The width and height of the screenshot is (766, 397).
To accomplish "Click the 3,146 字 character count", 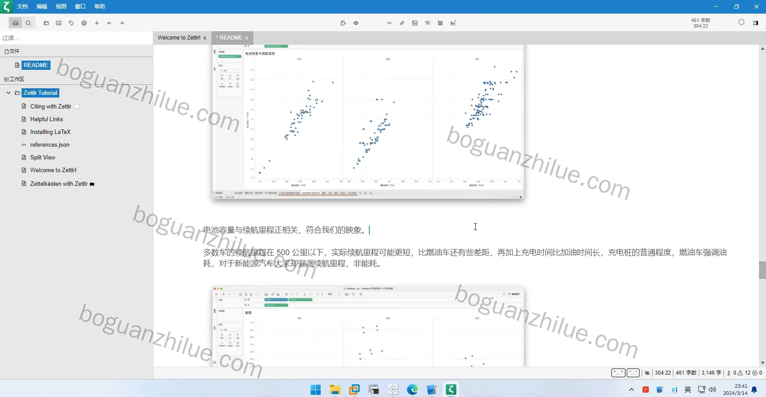I will pyautogui.click(x=711, y=373).
